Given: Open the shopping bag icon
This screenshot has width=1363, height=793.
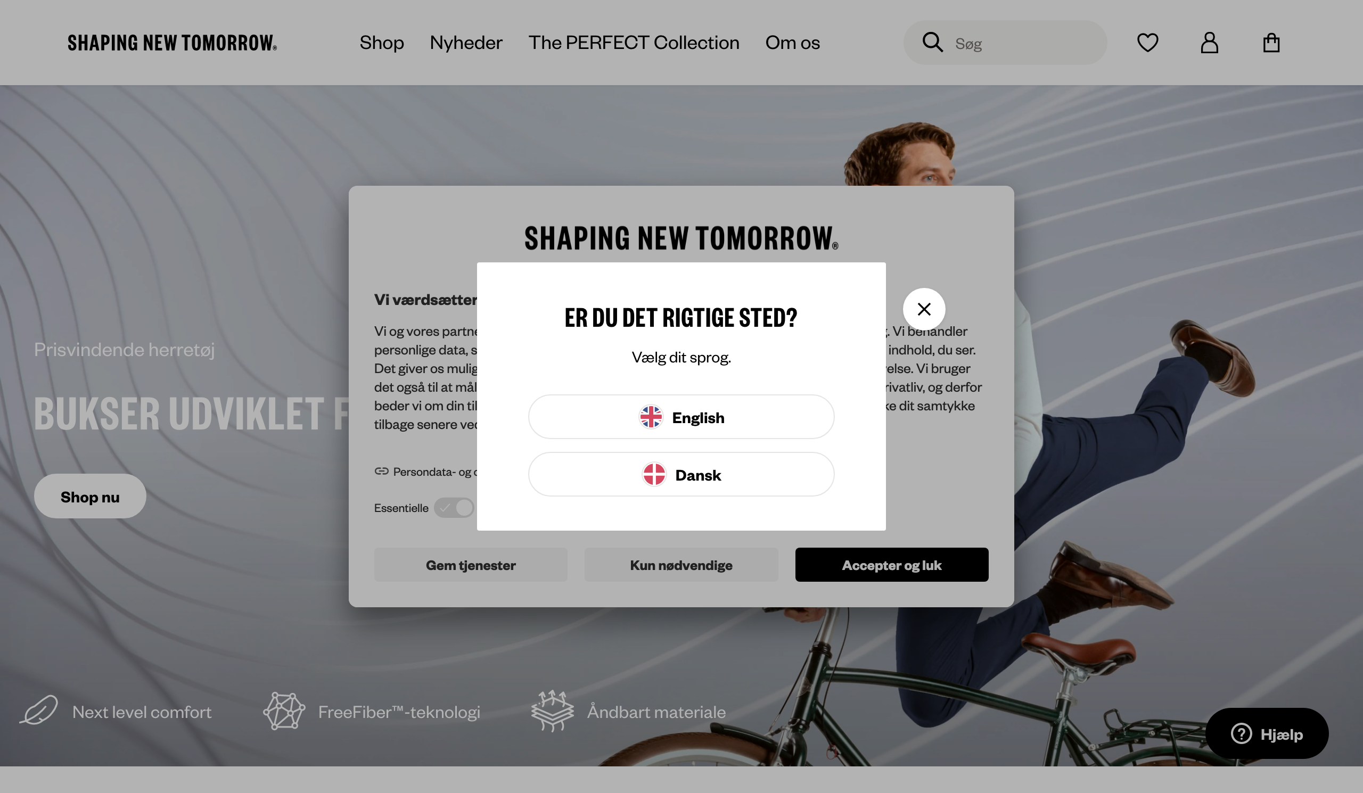Looking at the screenshot, I should click(x=1271, y=43).
